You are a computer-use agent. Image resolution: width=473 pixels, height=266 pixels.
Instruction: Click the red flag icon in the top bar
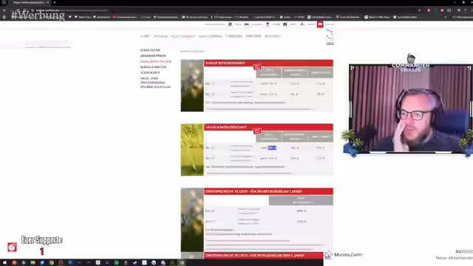(320, 24)
